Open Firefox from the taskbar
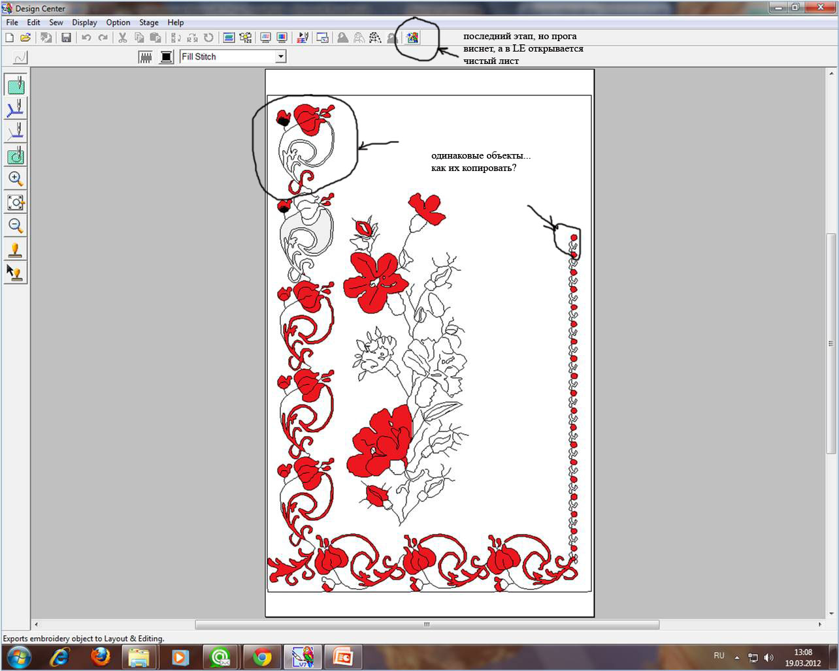The width and height of the screenshot is (839, 671). click(100, 657)
